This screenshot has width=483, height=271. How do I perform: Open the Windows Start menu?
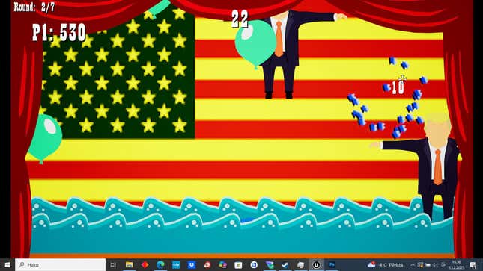(7, 264)
